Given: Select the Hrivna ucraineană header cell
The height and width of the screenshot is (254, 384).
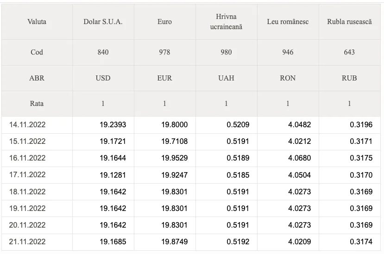Looking at the screenshot, I should [x=226, y=22].
